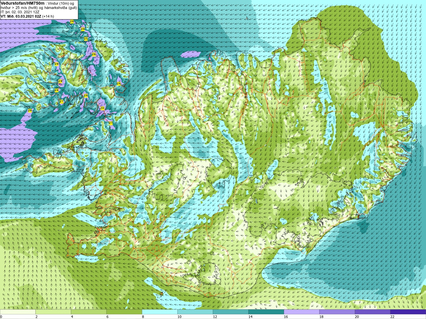Image resolution: width=426 pixels, height=319 pixels.
Task: Click the legend scale number 22
Action: click(x=392, y=317)
